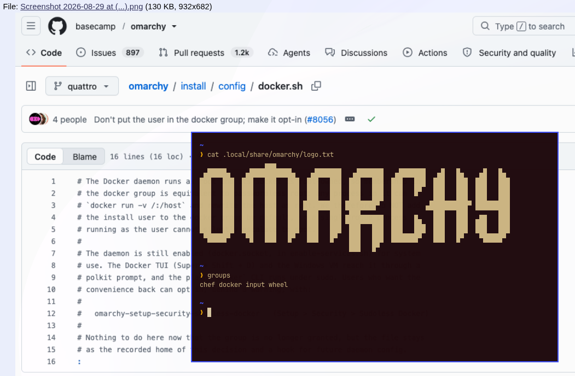Screen dimensions: 575x376
Task: Switch to Blame view
Action: pyautogui.click(x=85, y=157)
